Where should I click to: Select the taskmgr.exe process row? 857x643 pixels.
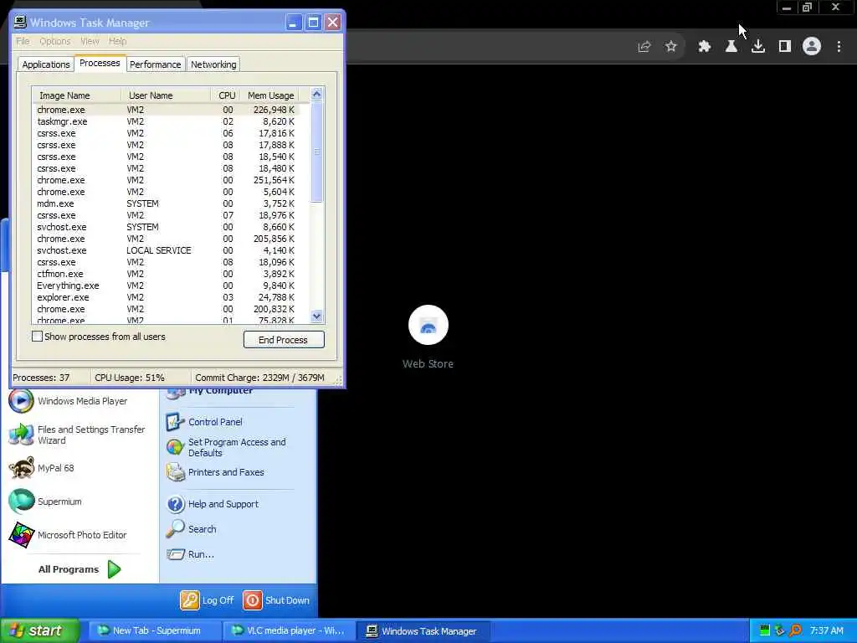(x=167, y=121)
